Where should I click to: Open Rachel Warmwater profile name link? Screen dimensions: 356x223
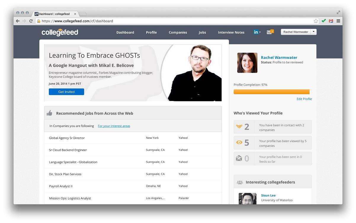click(x=279, y=58)
